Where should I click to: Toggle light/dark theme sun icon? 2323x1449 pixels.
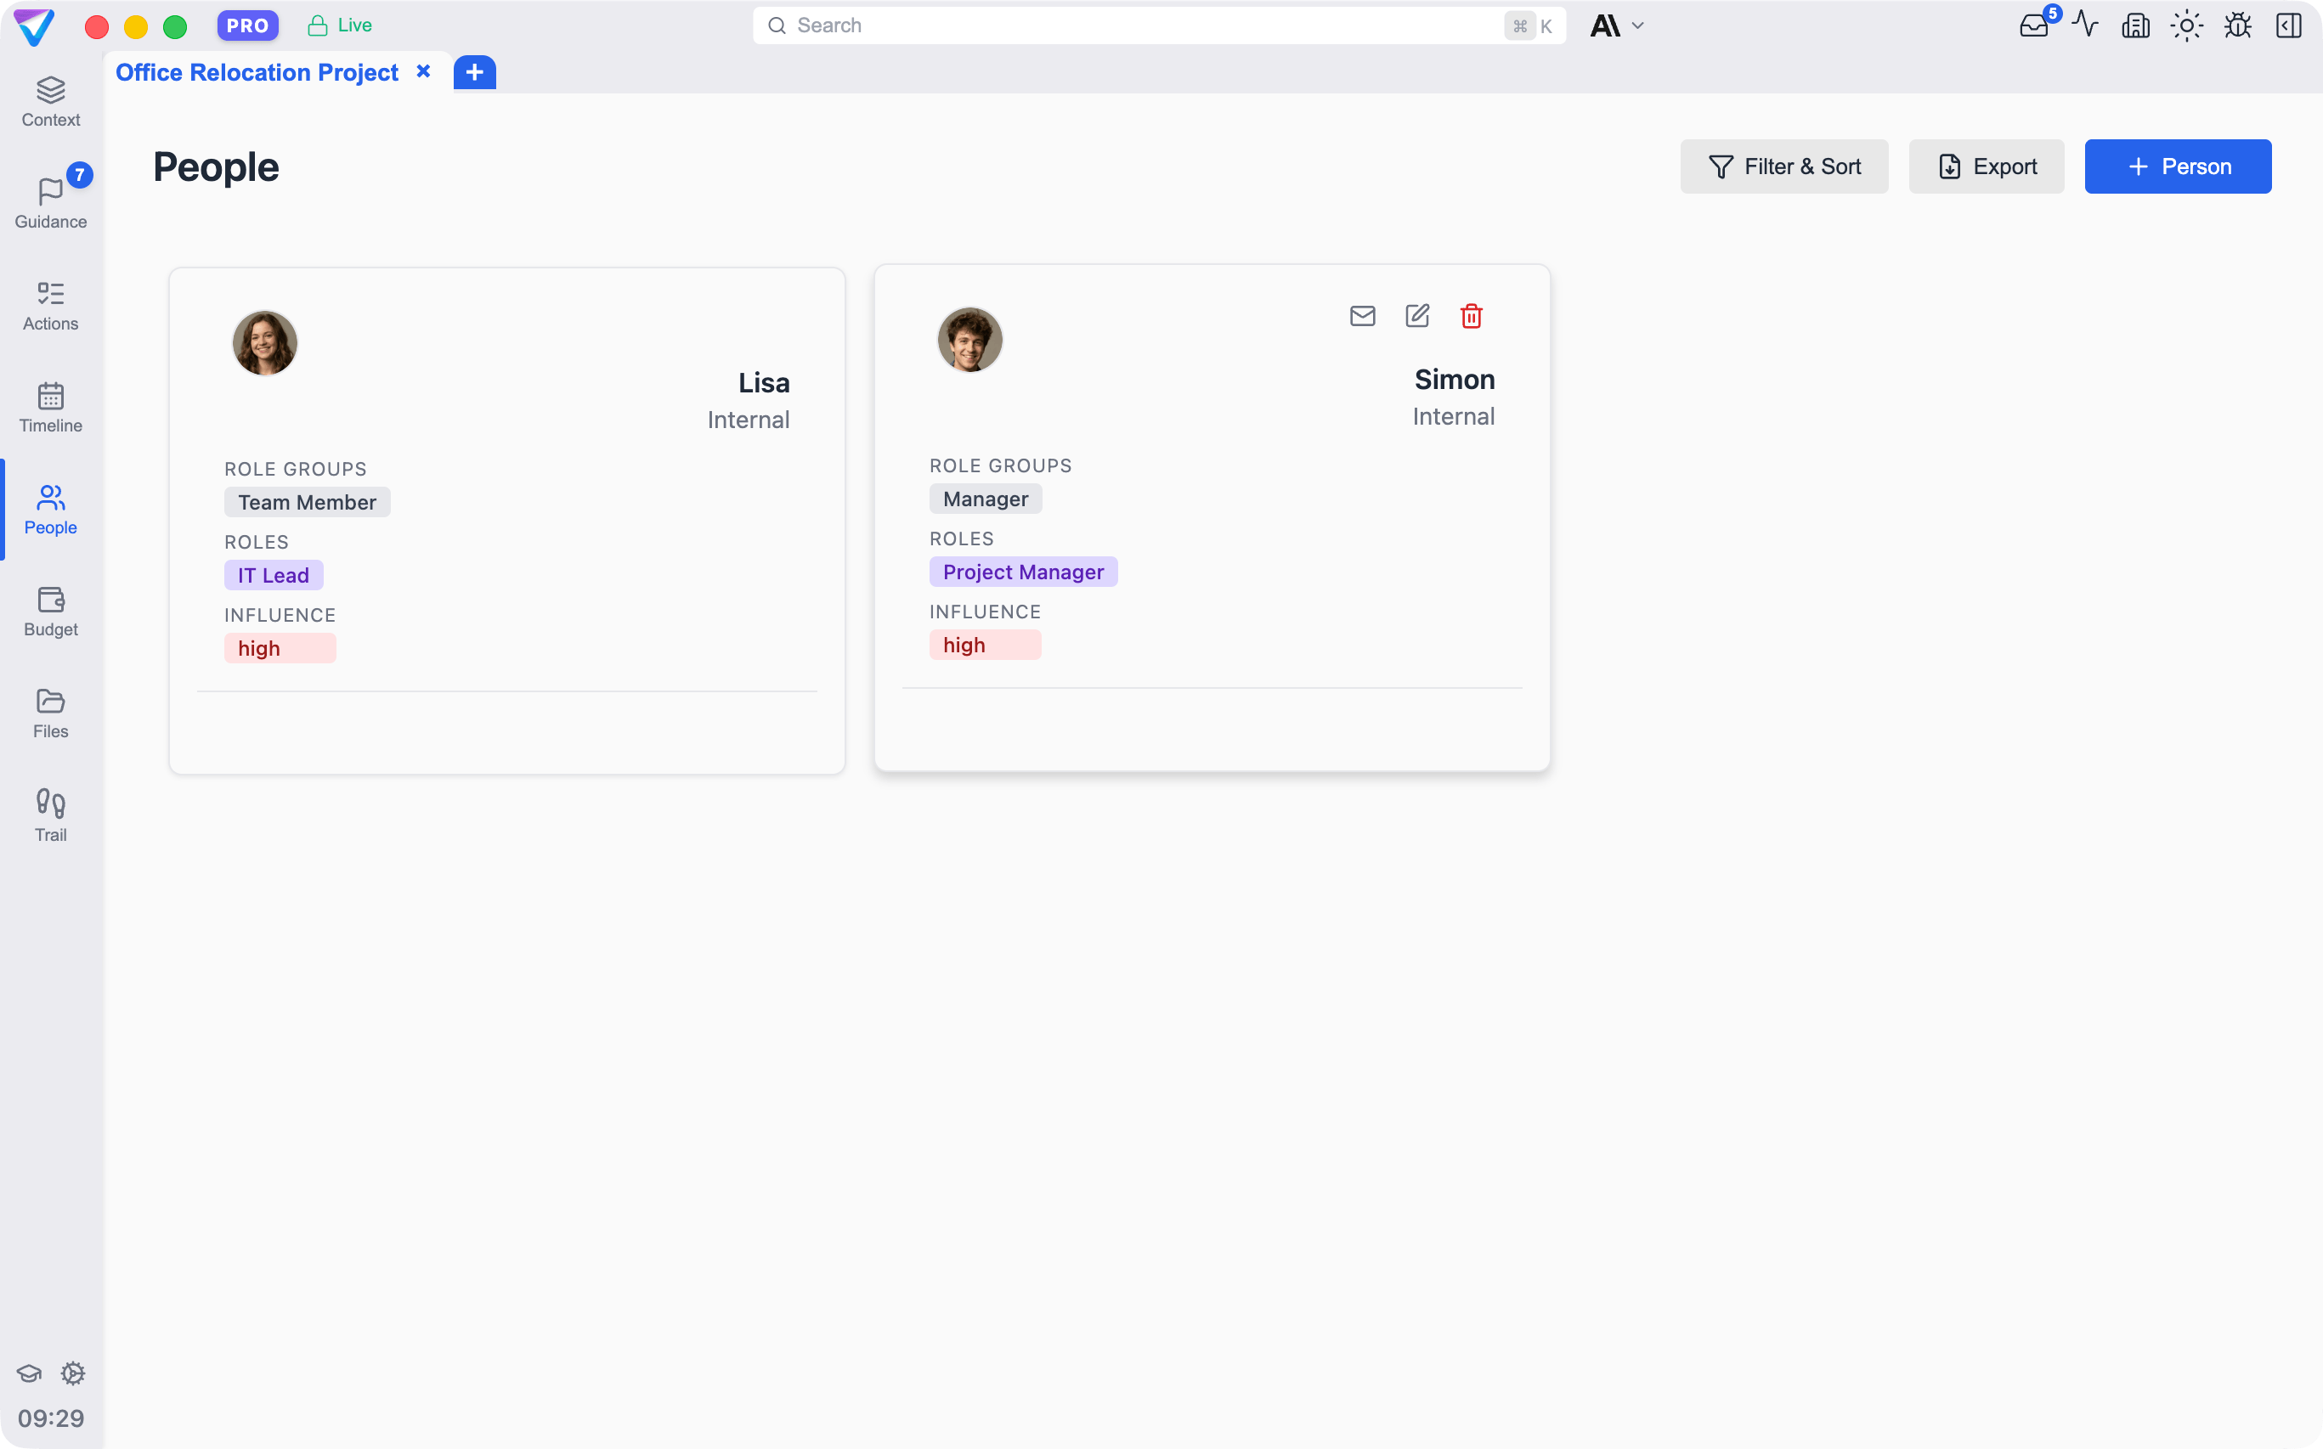(x=2186, y=25)
